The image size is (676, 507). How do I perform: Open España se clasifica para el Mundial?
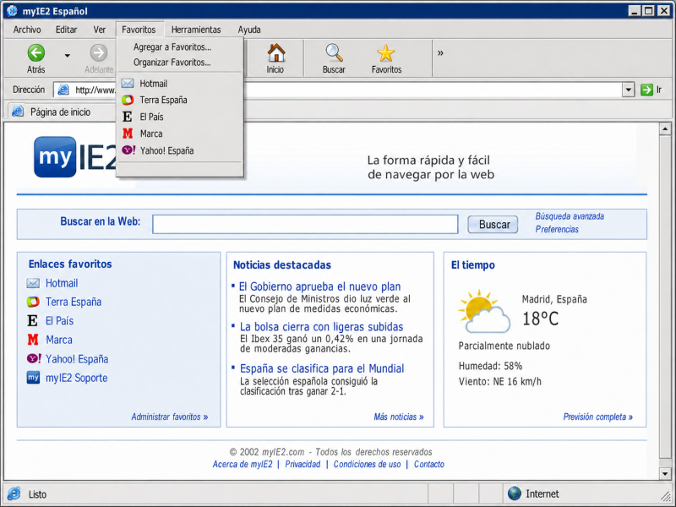click(x=322, y=368)
